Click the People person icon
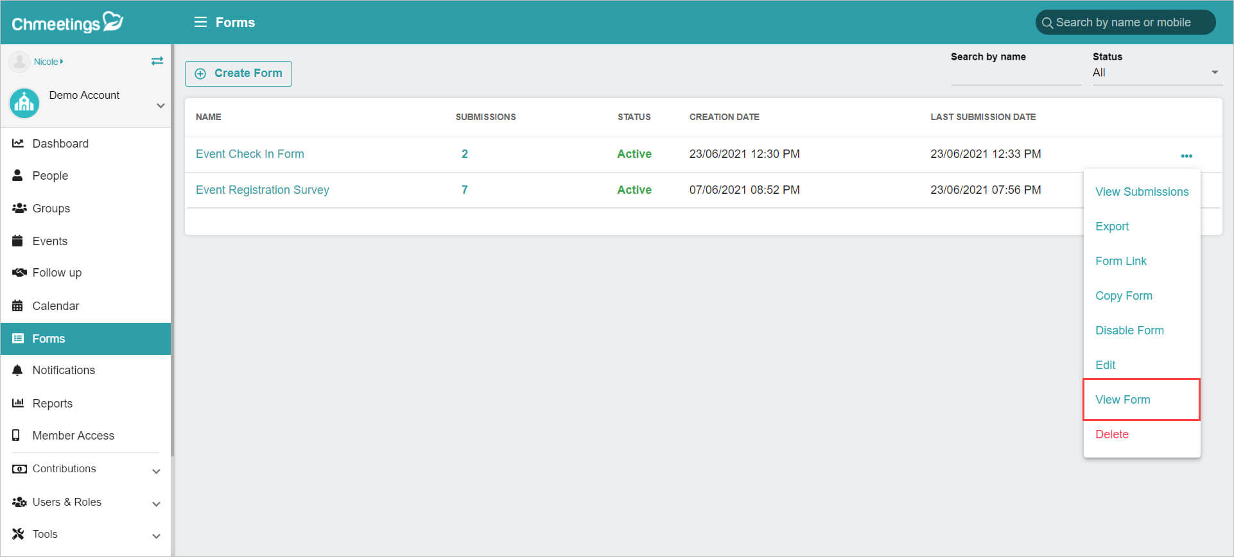1234x557 pixels. [17, 175]
